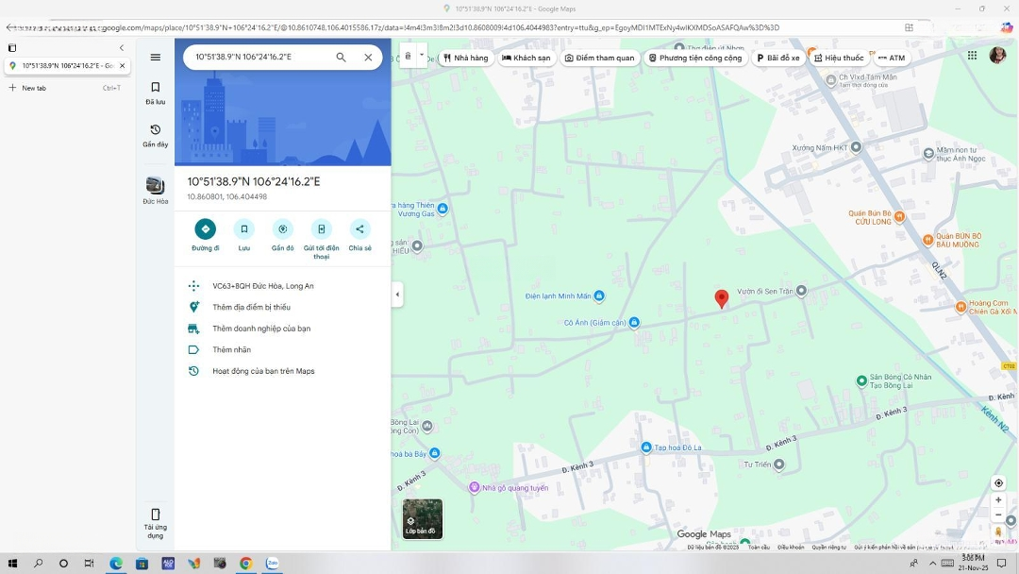Open the Gần đây recents tab
The image size is (1019, 574).
point(156,135)
